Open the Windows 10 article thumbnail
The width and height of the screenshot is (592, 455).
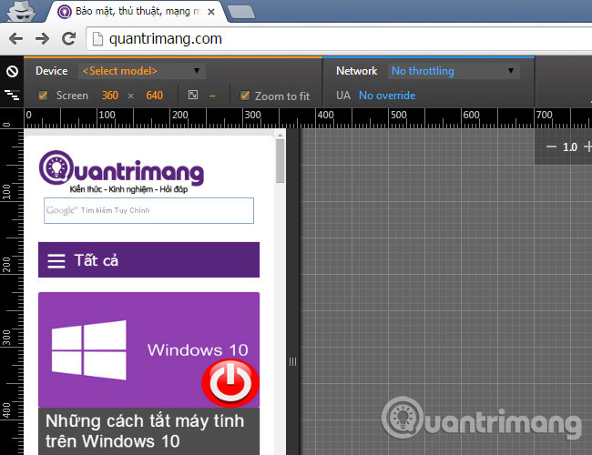coord(148,350)
